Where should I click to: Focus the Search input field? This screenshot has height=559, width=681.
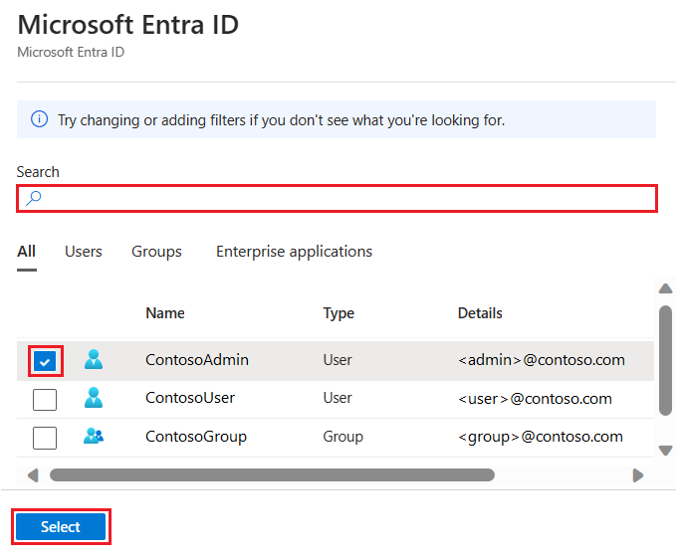(x=348, y=198)
